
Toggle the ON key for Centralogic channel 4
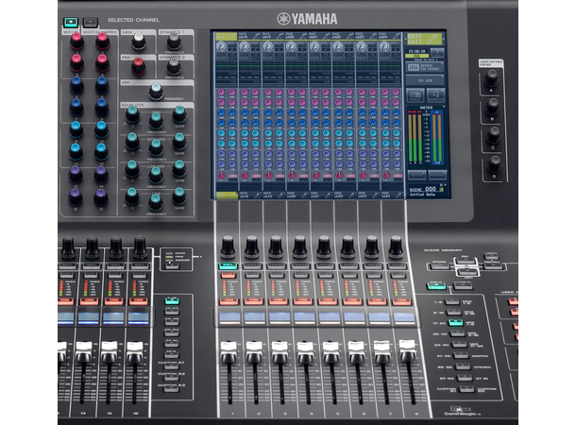point(303,301)
